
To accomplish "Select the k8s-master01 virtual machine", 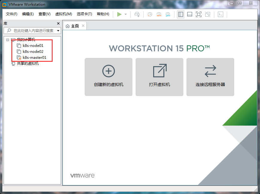I will [x=34, y=57].
